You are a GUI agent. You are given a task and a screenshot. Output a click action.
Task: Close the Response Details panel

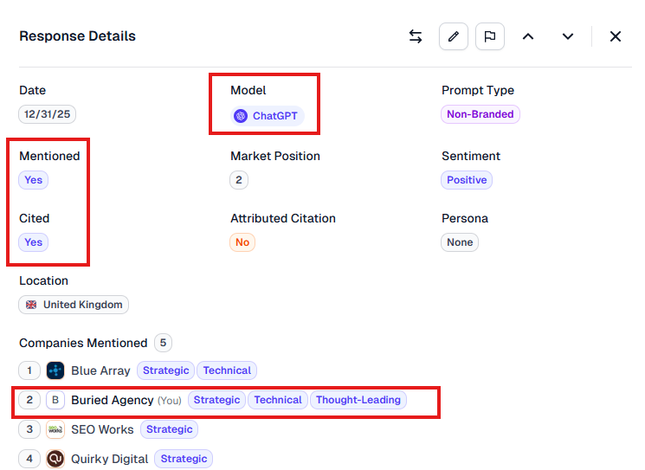tap(616, 36)
